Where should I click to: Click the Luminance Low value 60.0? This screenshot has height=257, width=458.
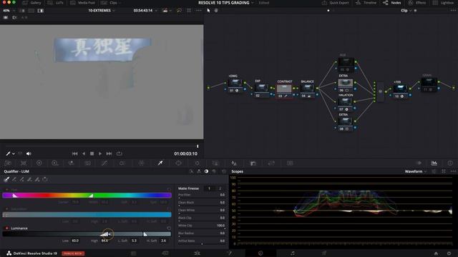(x=75, y=241)
